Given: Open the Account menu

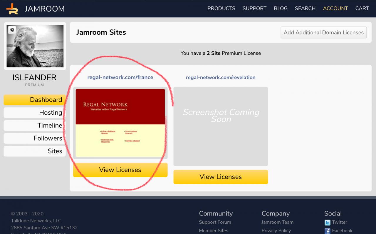Looking at the screenshot, I should coord(335,9).
